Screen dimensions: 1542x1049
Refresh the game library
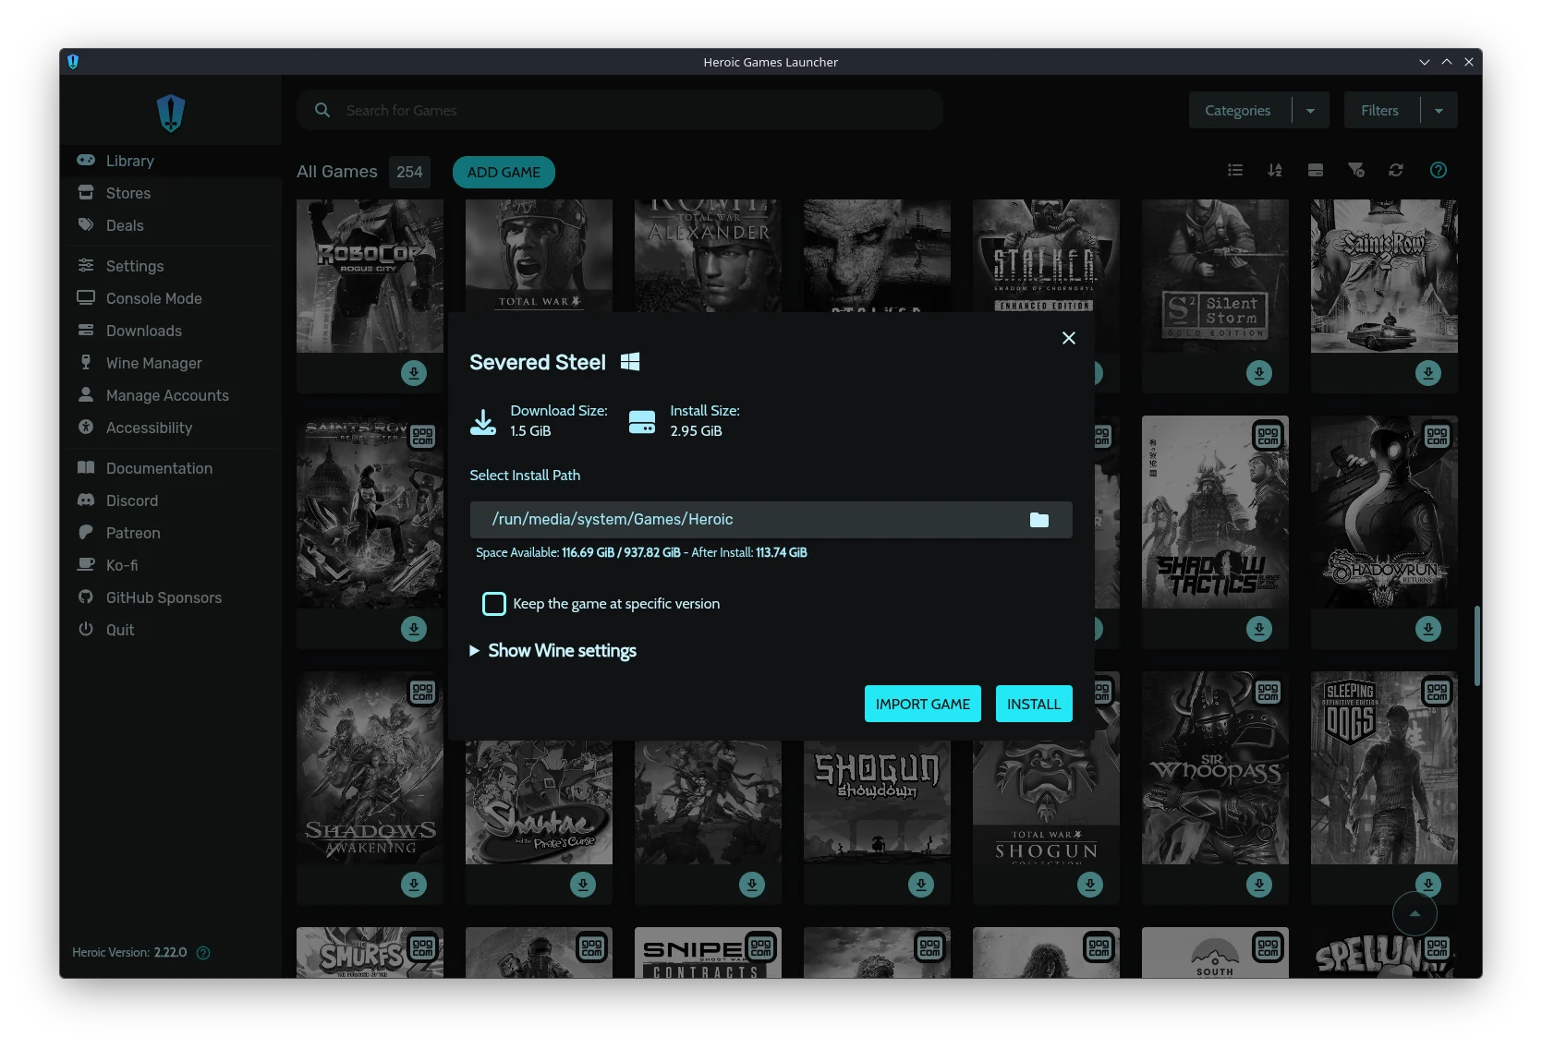pyautogui.click(x=1396, y=170)
